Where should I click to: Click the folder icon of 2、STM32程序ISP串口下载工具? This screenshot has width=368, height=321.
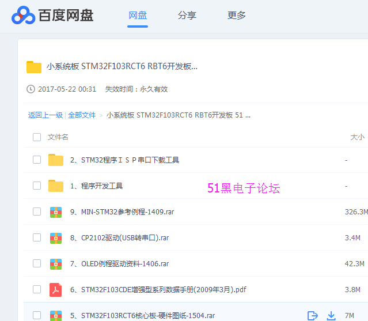click(x=56, y=160)
